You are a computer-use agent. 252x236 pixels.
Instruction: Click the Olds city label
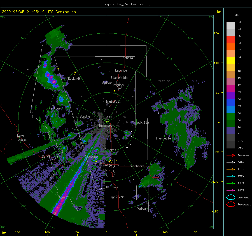107,117
